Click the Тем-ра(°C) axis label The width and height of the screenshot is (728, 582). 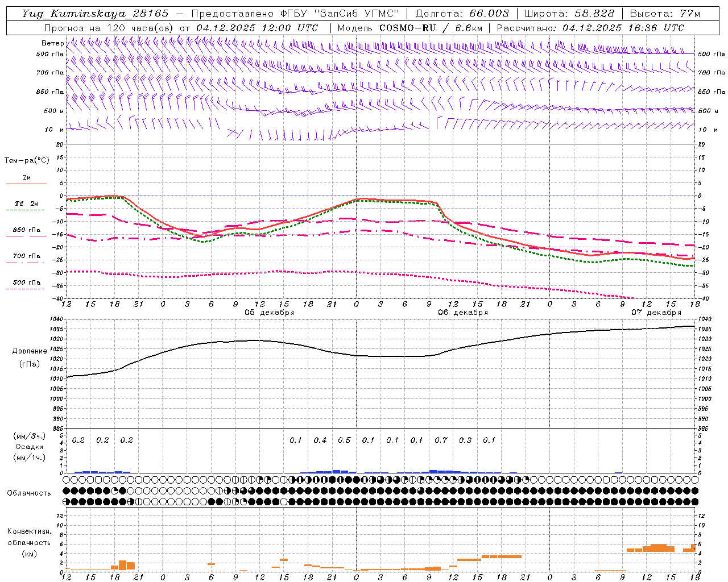click(27, 161)
